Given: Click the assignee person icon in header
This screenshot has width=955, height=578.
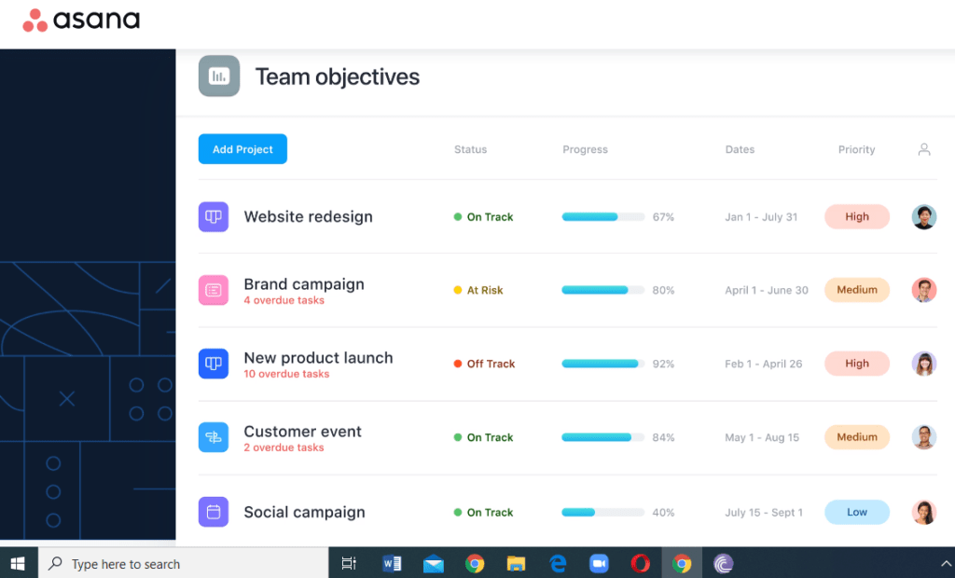Looking at the screenshot, I should point(923,149).
